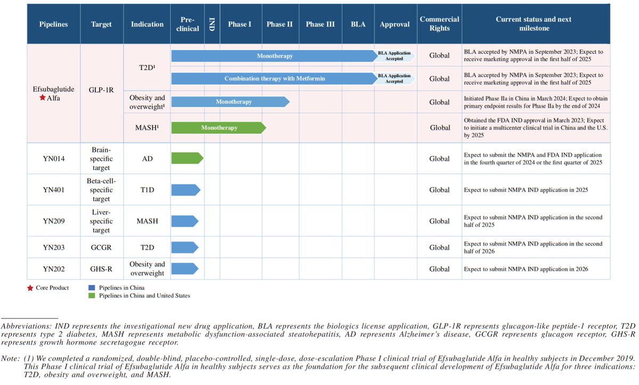
Task: Select the Phase II column header
Action: pos(280,24)
